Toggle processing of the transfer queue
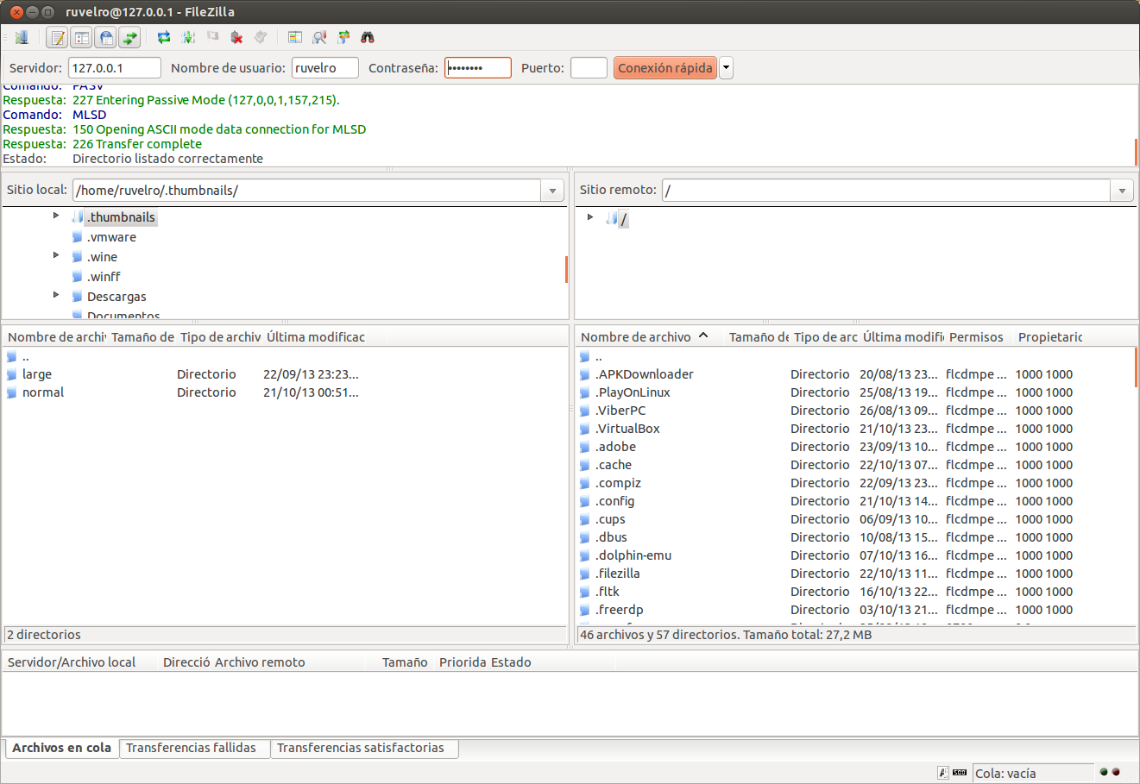 pyautogui.click(x=188, y=37)
